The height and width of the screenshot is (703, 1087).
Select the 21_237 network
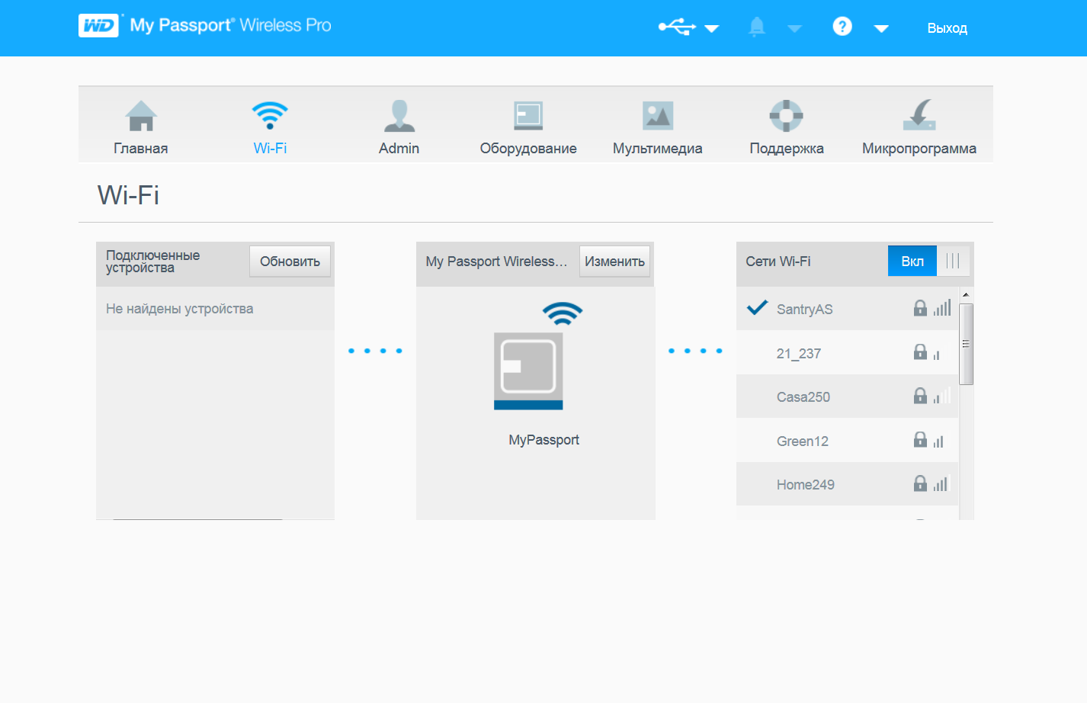pos(847,353)
